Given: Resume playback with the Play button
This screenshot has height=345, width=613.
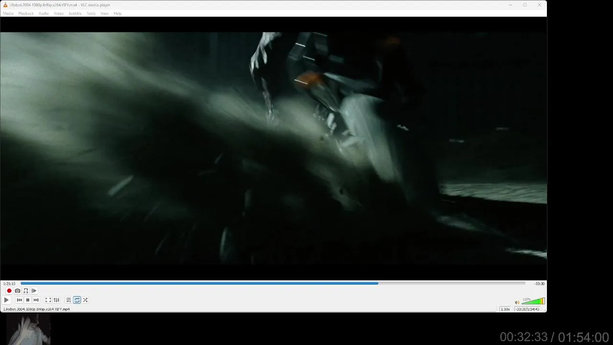Looking at the screenshot, I should [6, 300].
